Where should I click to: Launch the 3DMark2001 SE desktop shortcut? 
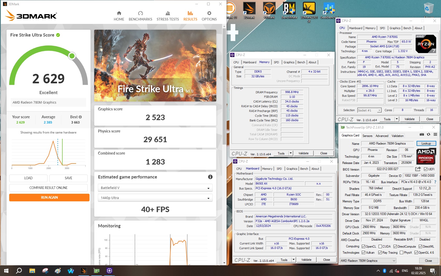tap(309, 12)
